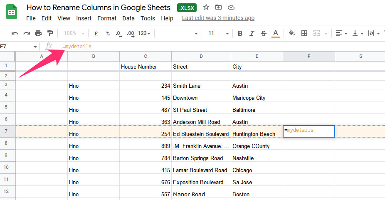Open the Insert menu
The image size is (385, 200).
point(84,18)
